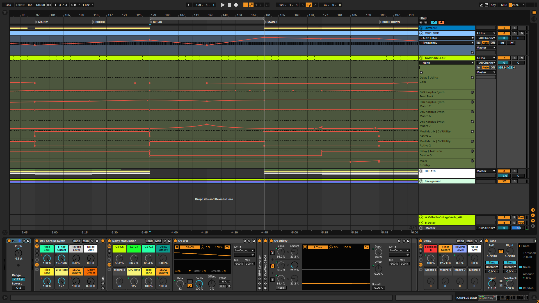The image size is (539, 303).
Task: Toggle DYS Karplus Synth device on/off
Action: [37, 241]
